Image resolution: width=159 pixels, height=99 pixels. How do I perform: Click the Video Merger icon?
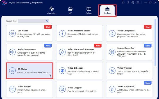tap(12, 89)
